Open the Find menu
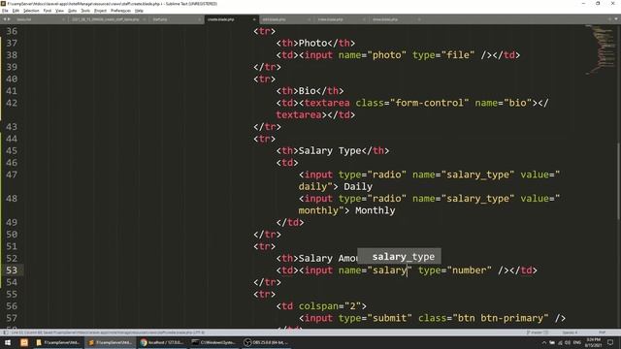 pos(48,11)
